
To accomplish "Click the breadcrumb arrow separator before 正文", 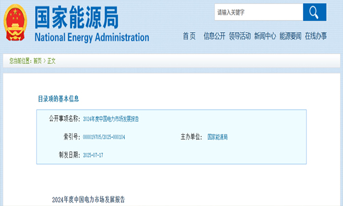I will [45, 61].
